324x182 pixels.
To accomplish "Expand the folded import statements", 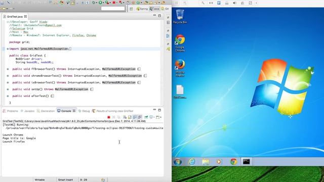I will pyautogui.click(x=8, y=49).
